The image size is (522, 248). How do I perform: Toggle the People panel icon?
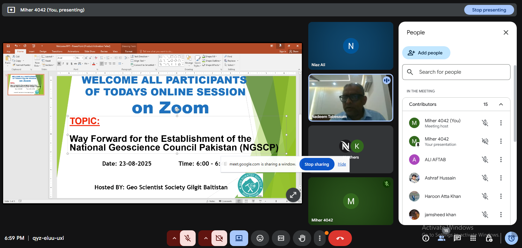(x=442, y=238)
